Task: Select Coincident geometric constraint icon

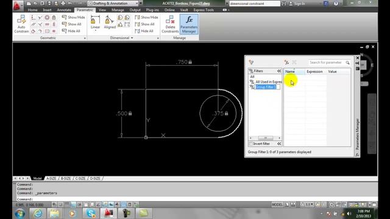Action: coord(34,18)
